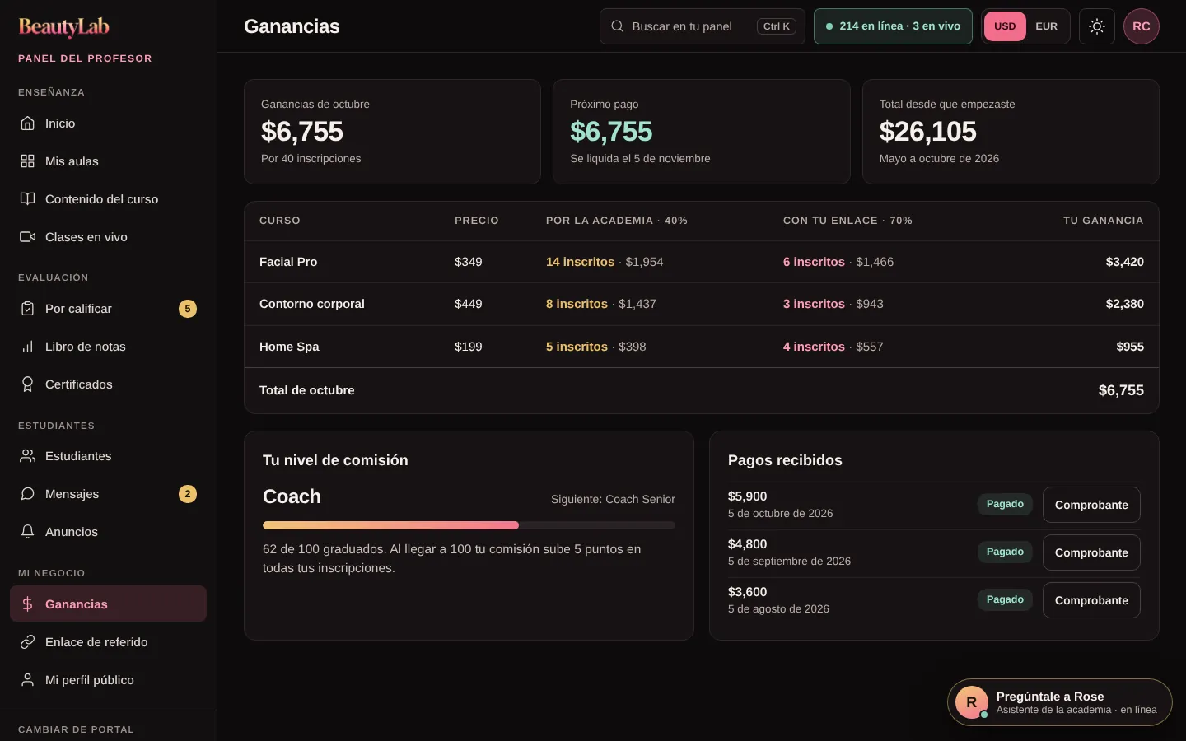Click the Mensajes badge showing 2
The image size is (1186, 741).
[x=188, y=494]
